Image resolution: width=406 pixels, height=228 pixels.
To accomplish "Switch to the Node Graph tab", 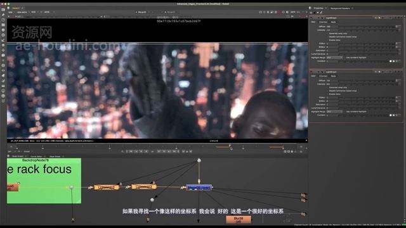I will [18, 156].
